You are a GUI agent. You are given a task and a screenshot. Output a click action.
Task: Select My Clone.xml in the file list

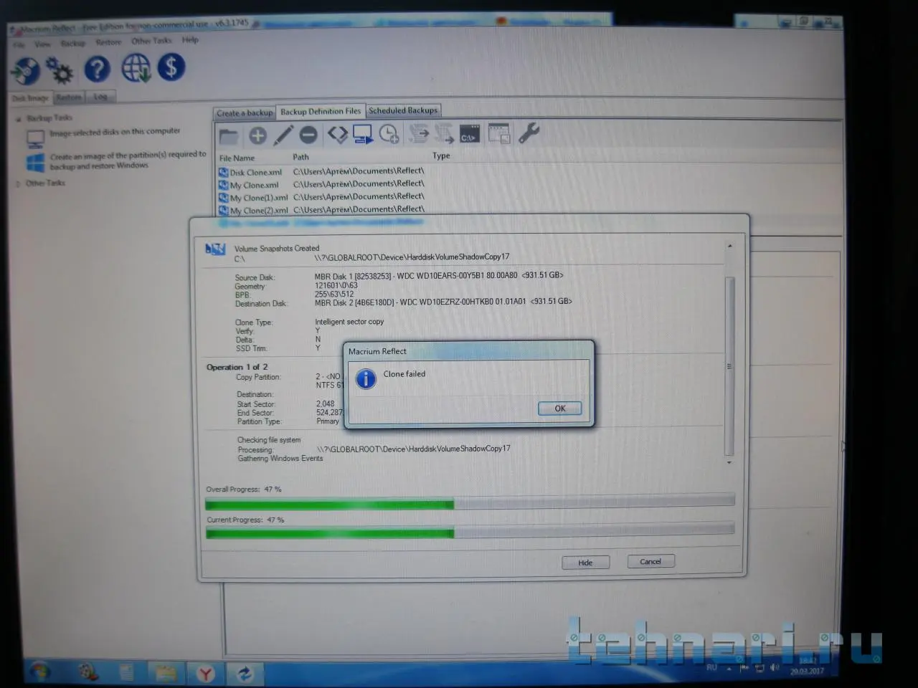(249, 186)
